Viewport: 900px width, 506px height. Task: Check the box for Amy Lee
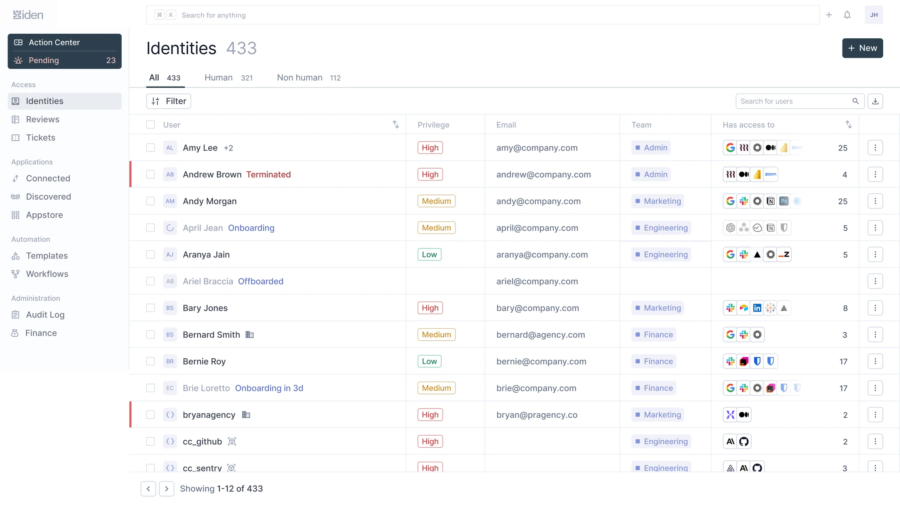tap(150, 148)
